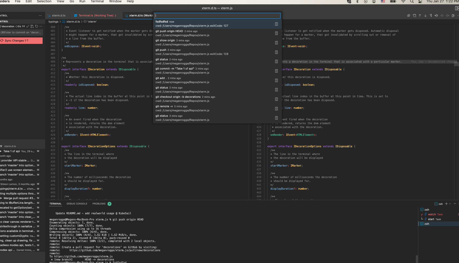Image resolution: width=459 pixels, height=263 pixels.
Task: Select 'git checkout origin -b decorations' from history
Action: pos(178,97)
